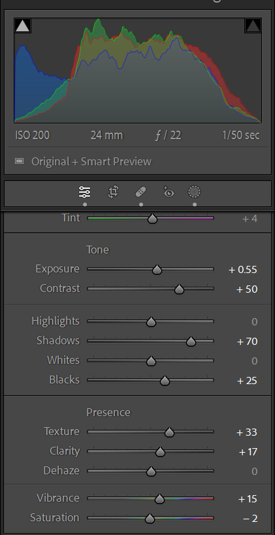Select the Healing bandage tool
This screenshot has height=535, width=275.
(x=141, y=192)
